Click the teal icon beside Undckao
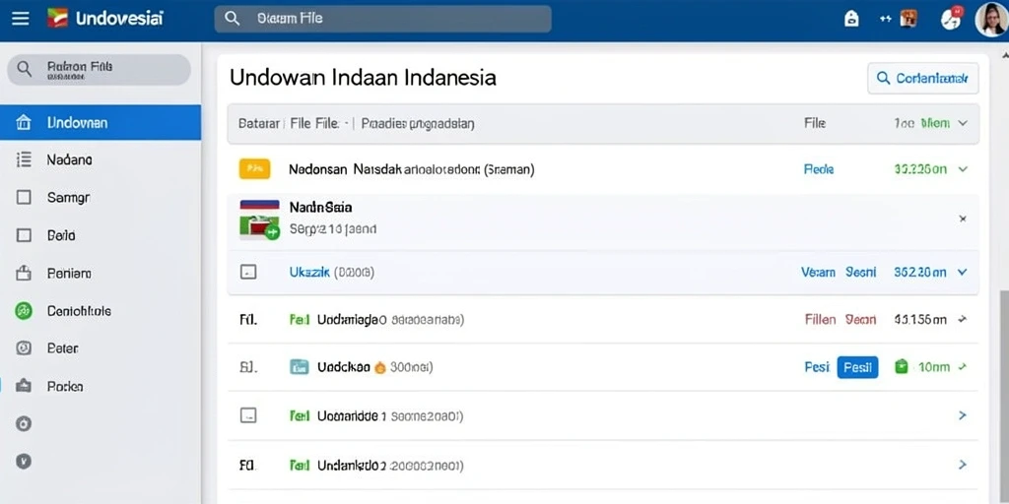This screenshot has width=1009, height=504. coord(300,368)
